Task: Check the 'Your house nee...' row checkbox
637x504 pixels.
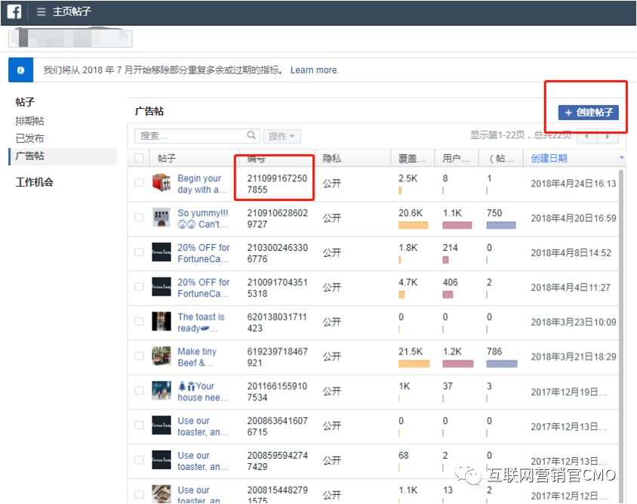Action: 139,391
